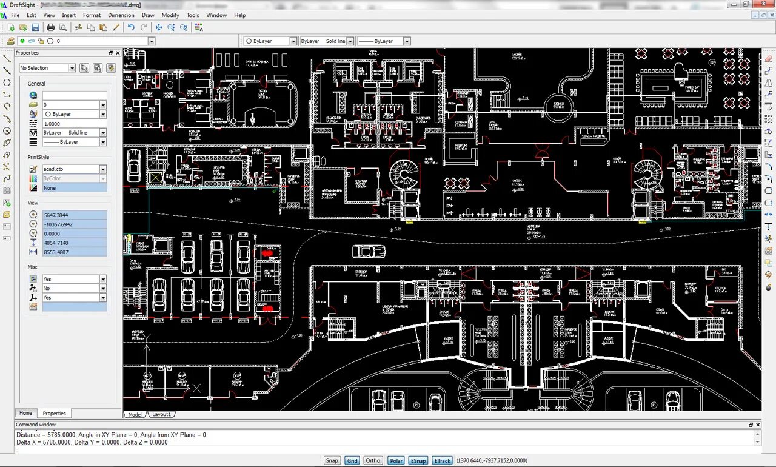776x467 pixels.
Task: Open toolbar Solid line linestyle dropdown
Action: tap(350, 41)
